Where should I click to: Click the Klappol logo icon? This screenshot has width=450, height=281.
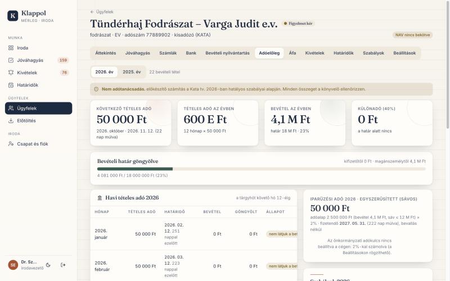pos(12,16)
